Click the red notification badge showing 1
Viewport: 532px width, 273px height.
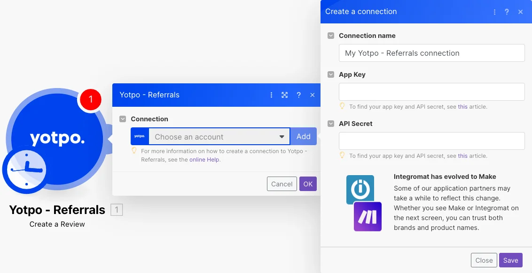(x=90, y=99)
